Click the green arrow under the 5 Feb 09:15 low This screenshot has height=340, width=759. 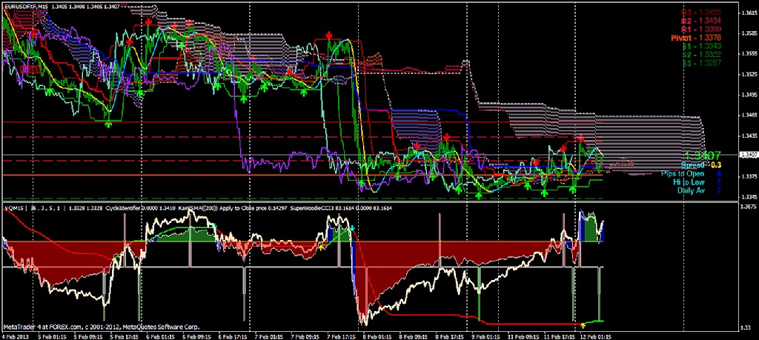pyautogui.click(x=108, y=124)
